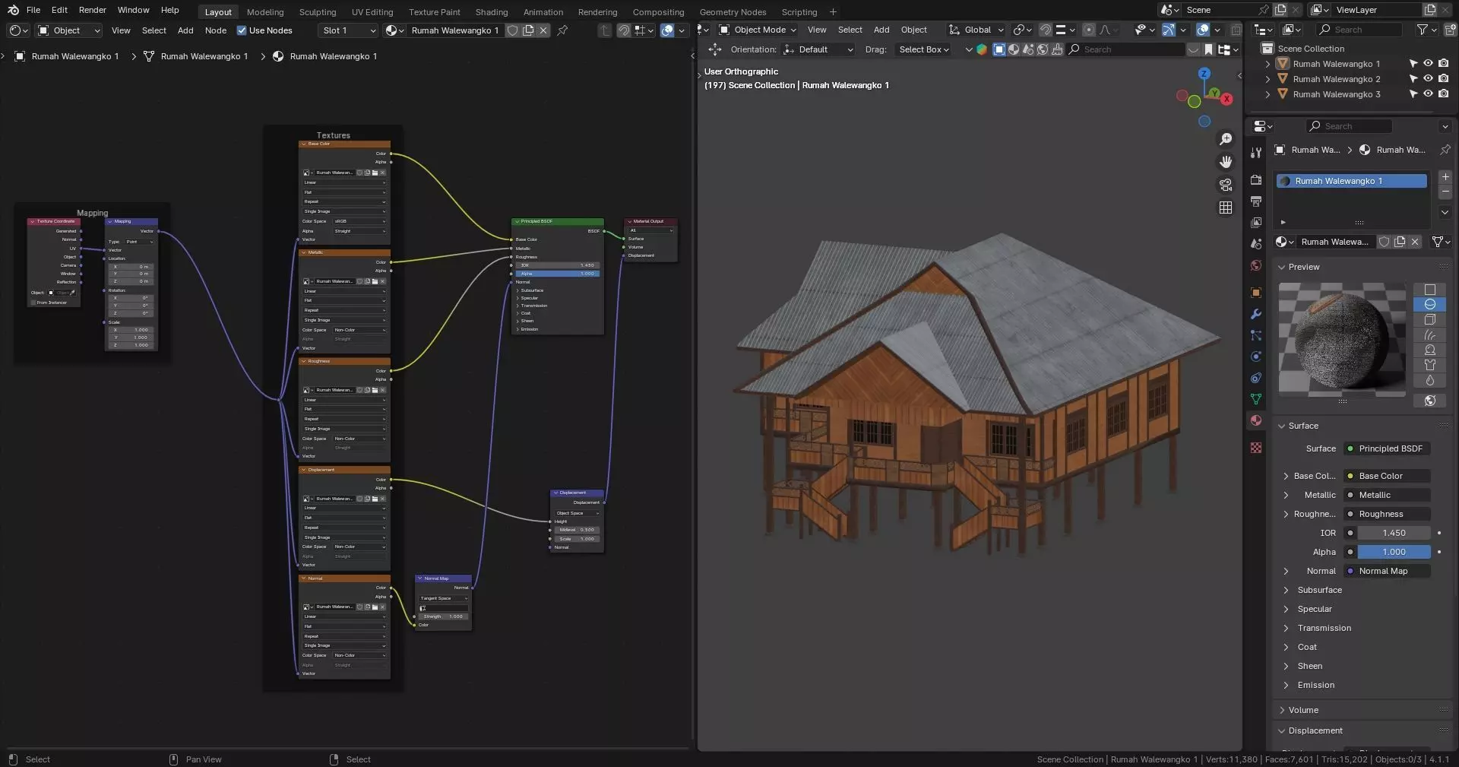Image resolution: width=1459 pixels, height=767 pixels.
Task: Select the cloth preview shape
Action: [x=1429, y=366]
